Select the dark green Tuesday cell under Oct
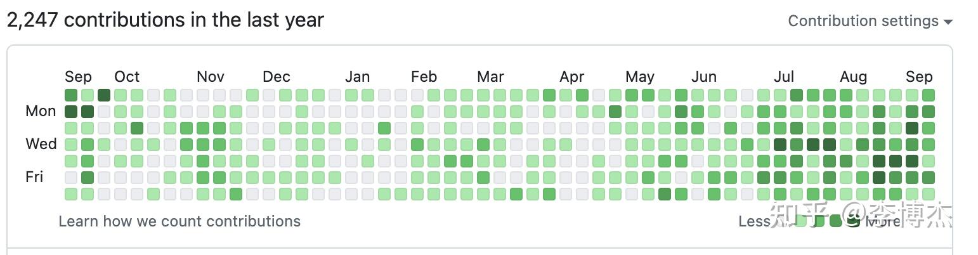Image resolution: width=978 pixels, height=255 pixels. pos(137,128)
